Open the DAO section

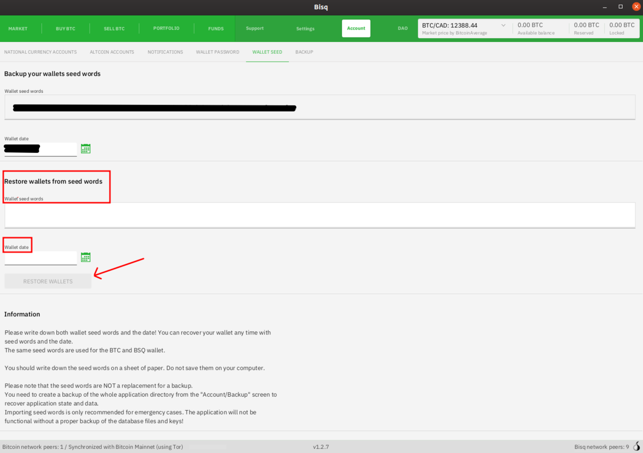coord(402,28)
